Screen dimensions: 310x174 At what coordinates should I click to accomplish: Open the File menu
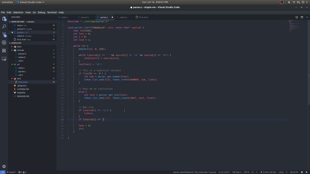point(3,13)
